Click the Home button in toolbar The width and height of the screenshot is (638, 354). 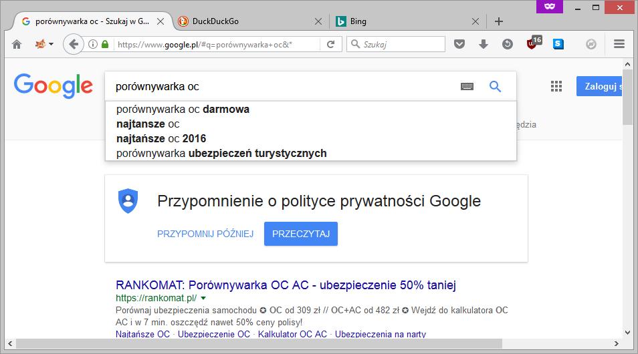[x=17, y=44]
